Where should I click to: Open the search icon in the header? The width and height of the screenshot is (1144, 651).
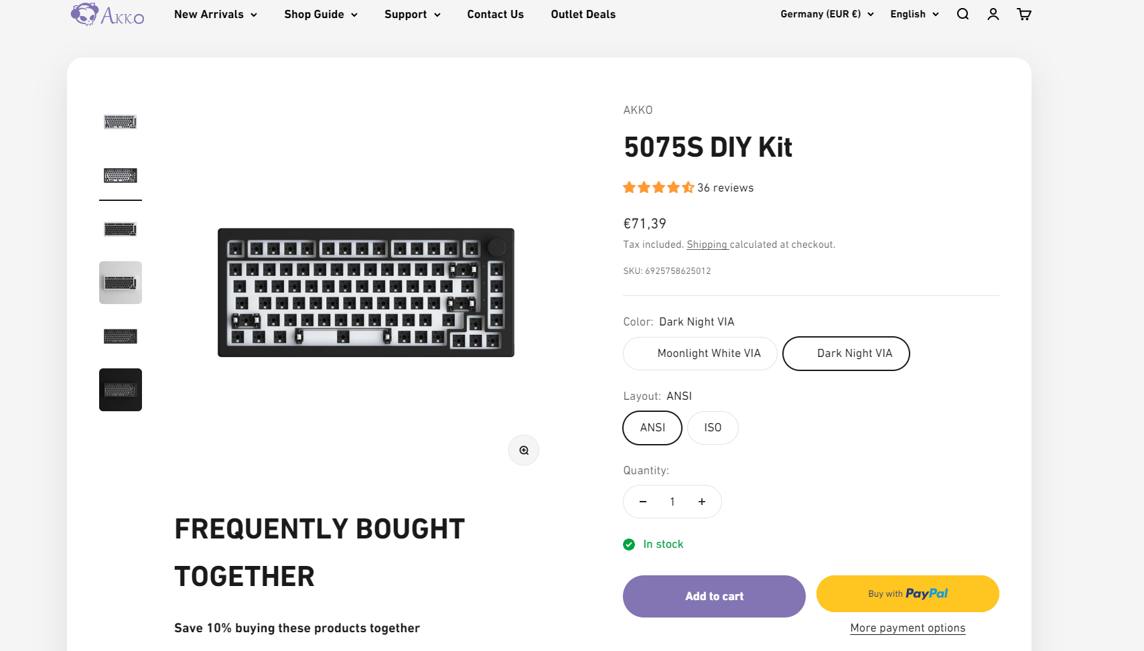point(962,14)
